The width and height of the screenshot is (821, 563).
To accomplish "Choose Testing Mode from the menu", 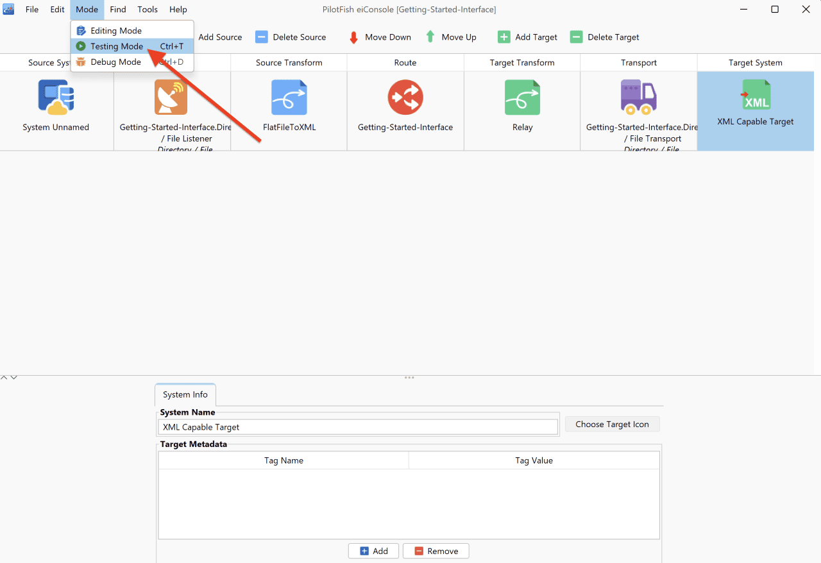I will (x=132, y=46).
